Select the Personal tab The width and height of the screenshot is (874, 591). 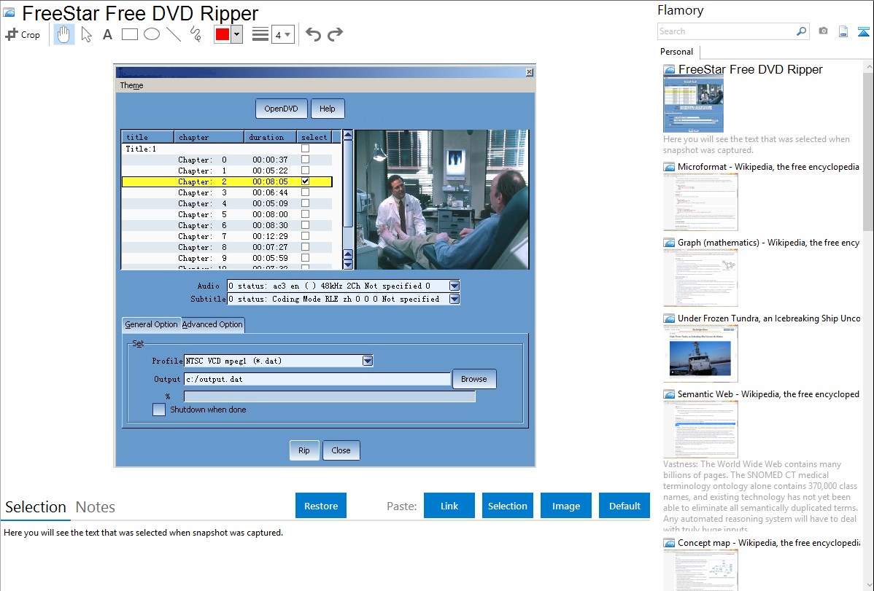677,52
